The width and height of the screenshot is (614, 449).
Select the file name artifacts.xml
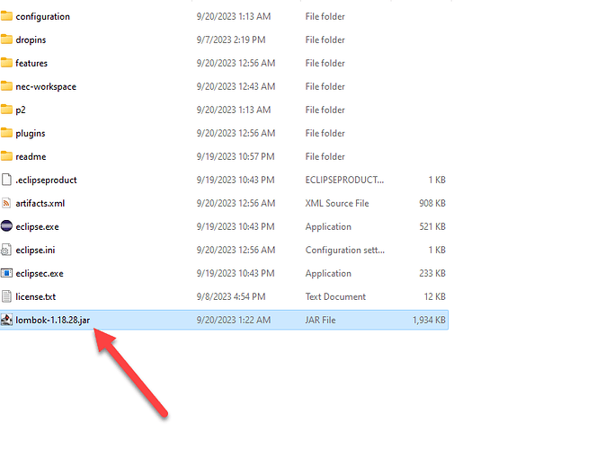click(40, 203)
